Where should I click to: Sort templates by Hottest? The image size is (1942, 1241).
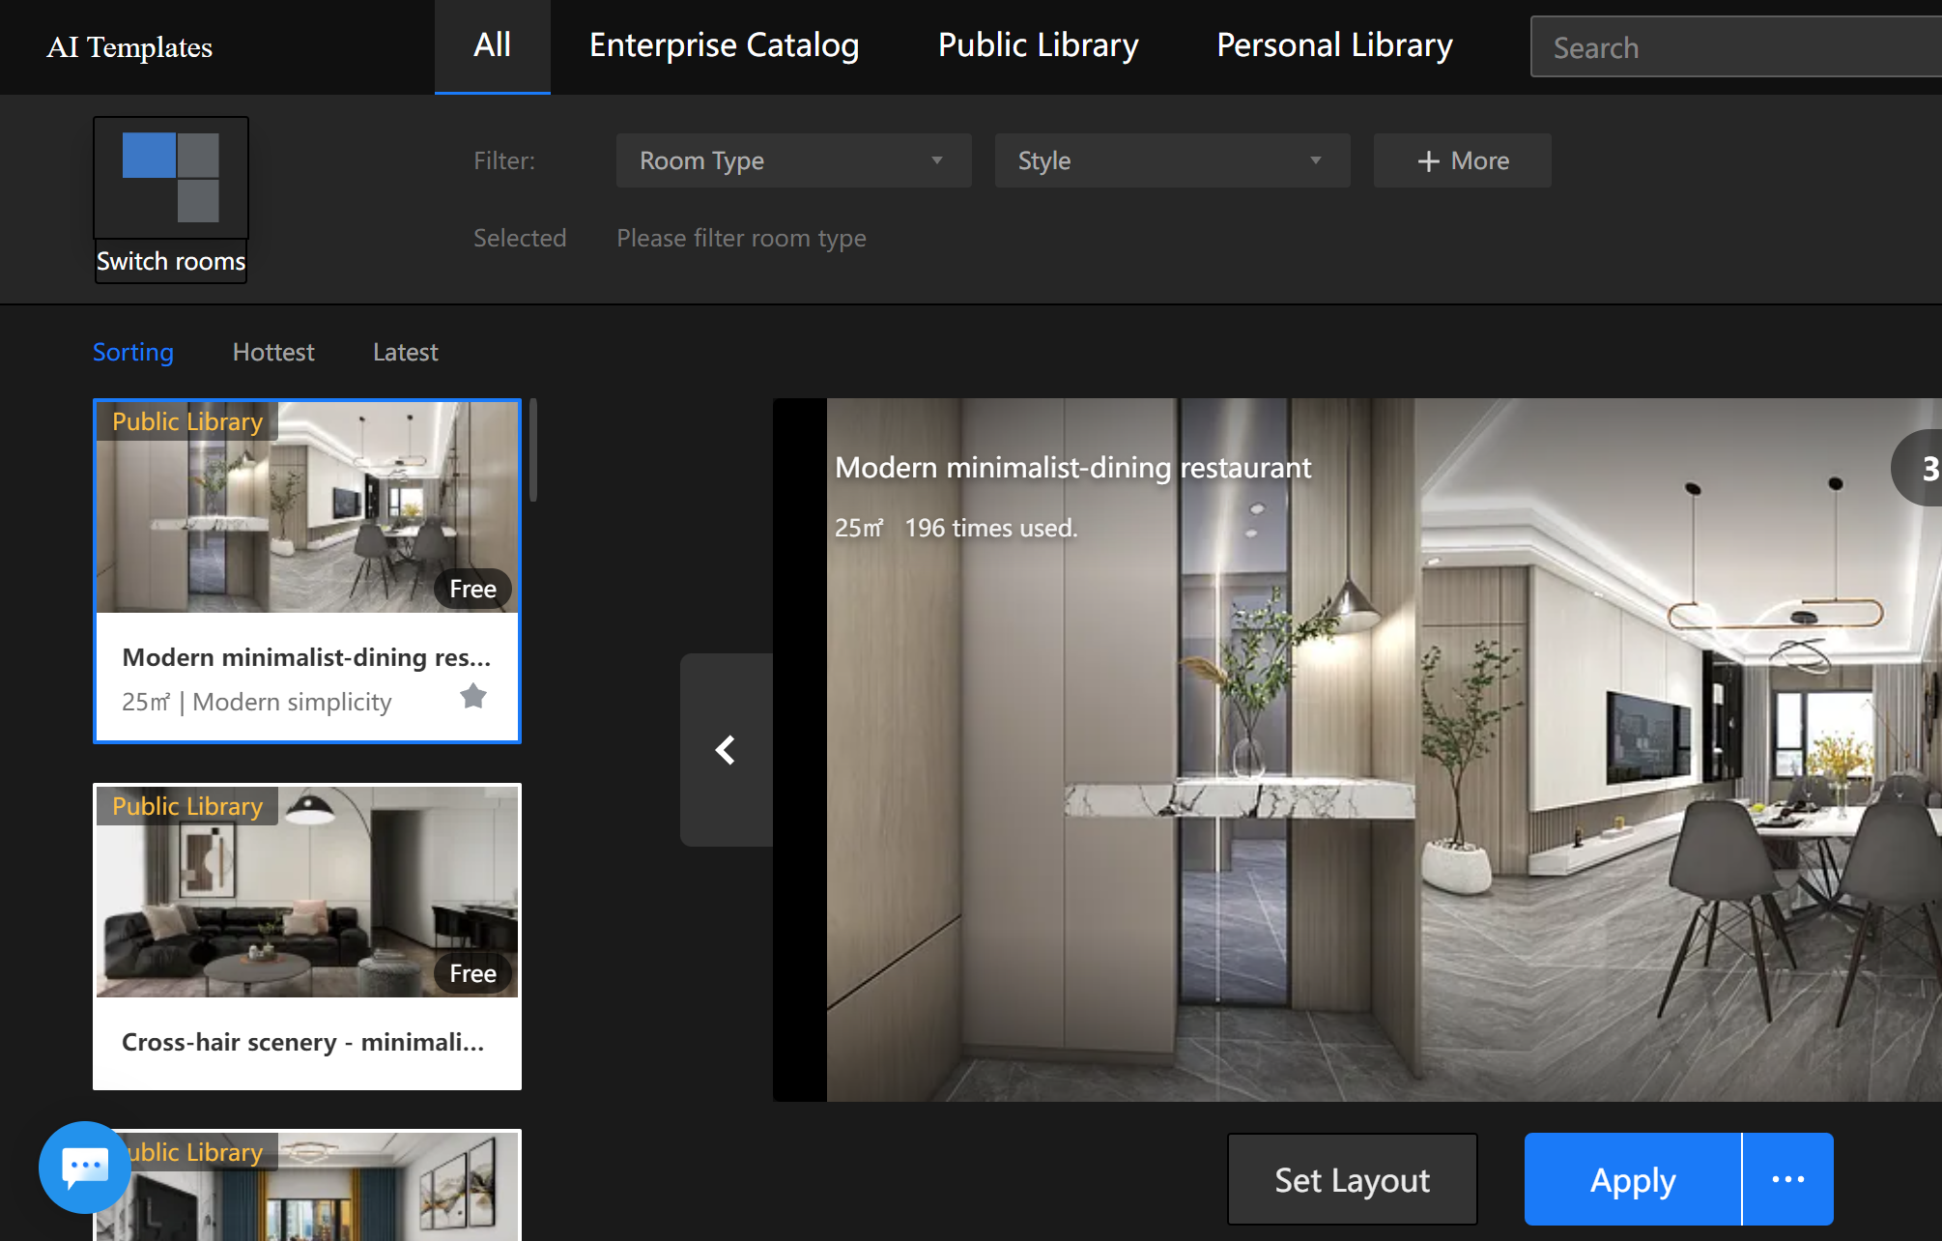(273, 352)
